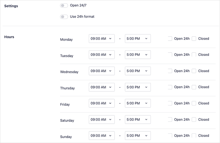Mark Monday as Closed
220x143 pixels.
click(194, 39)
